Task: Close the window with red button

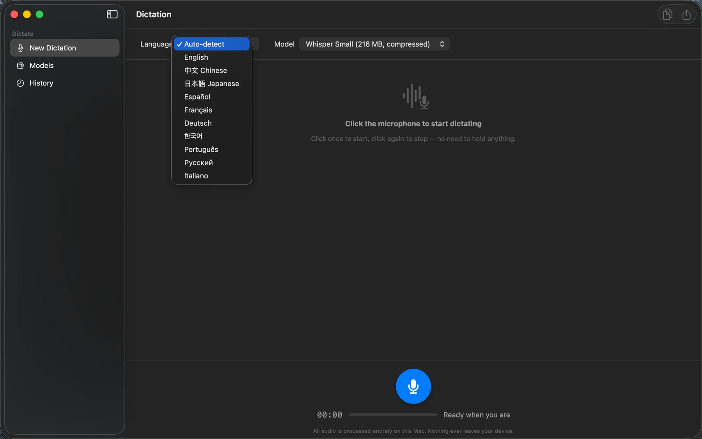Action: (14, 14)
